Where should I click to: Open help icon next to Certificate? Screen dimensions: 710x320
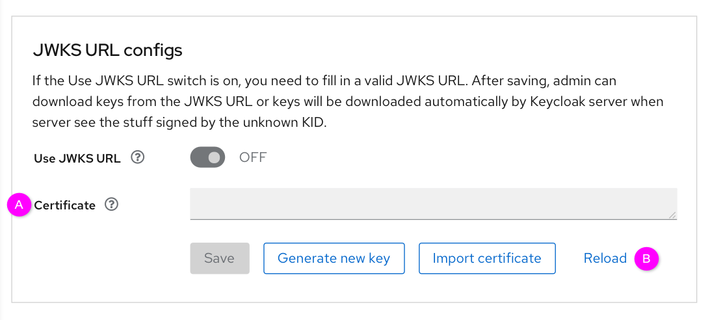point(111,205)
